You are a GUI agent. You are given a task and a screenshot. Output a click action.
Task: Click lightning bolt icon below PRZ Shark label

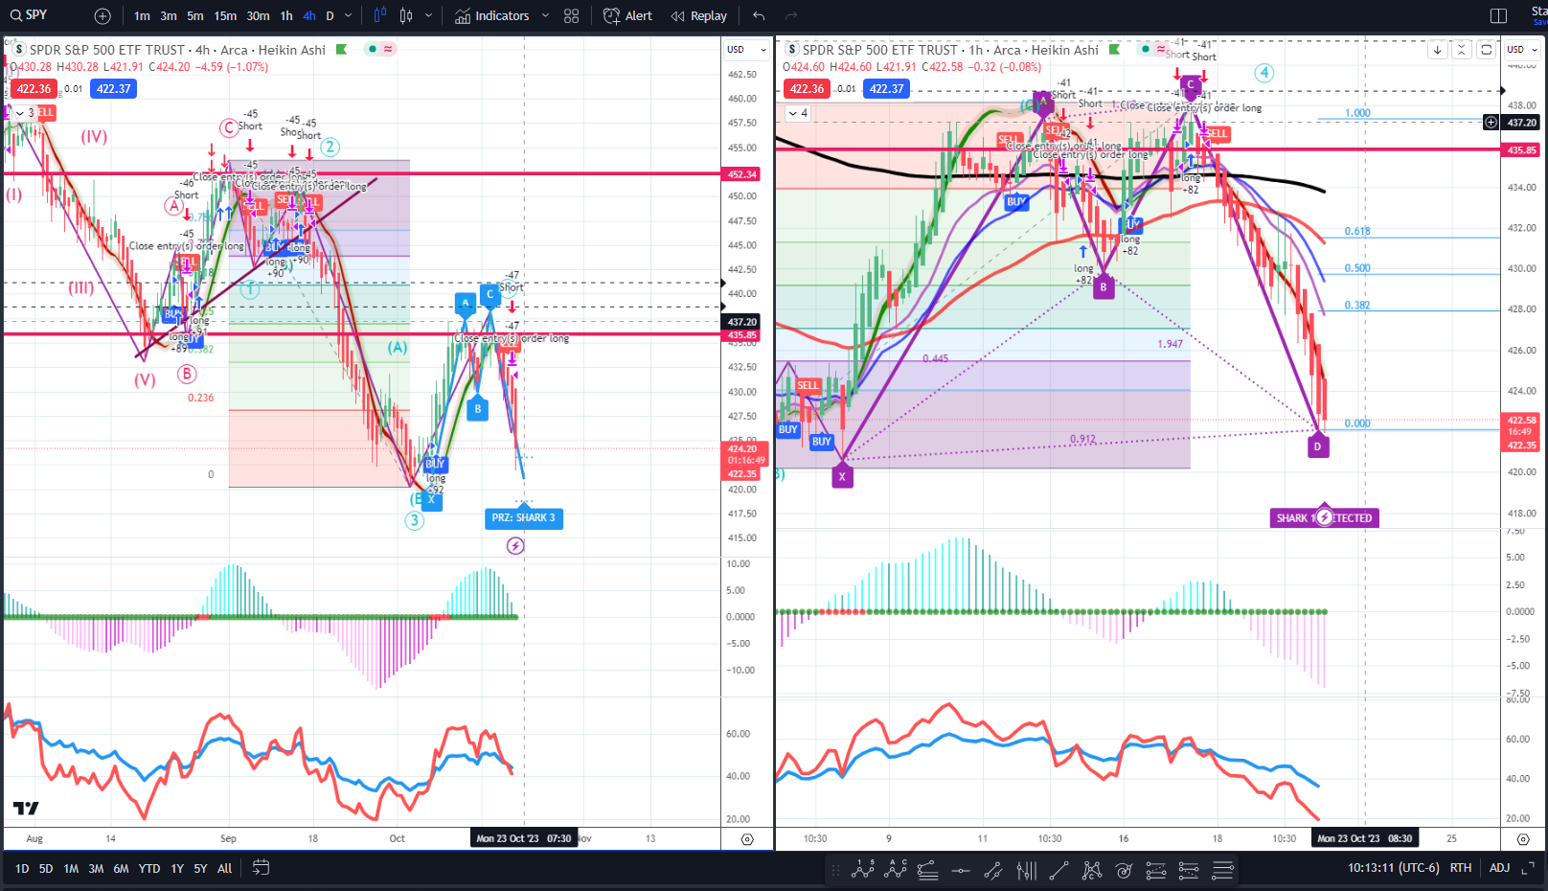coord(515,546)
